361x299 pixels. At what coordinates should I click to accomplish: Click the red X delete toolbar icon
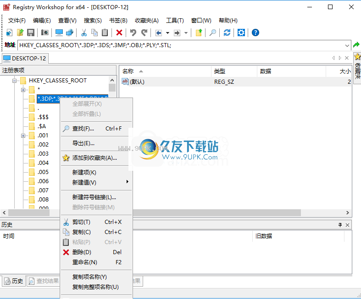(x=119, y=33)
